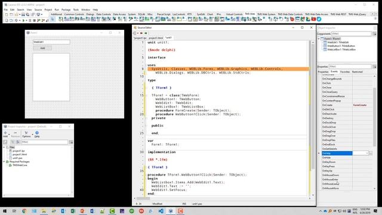Click the Step Over debug icon
This screenshot has height=215, width=382.
coord(43,20)
